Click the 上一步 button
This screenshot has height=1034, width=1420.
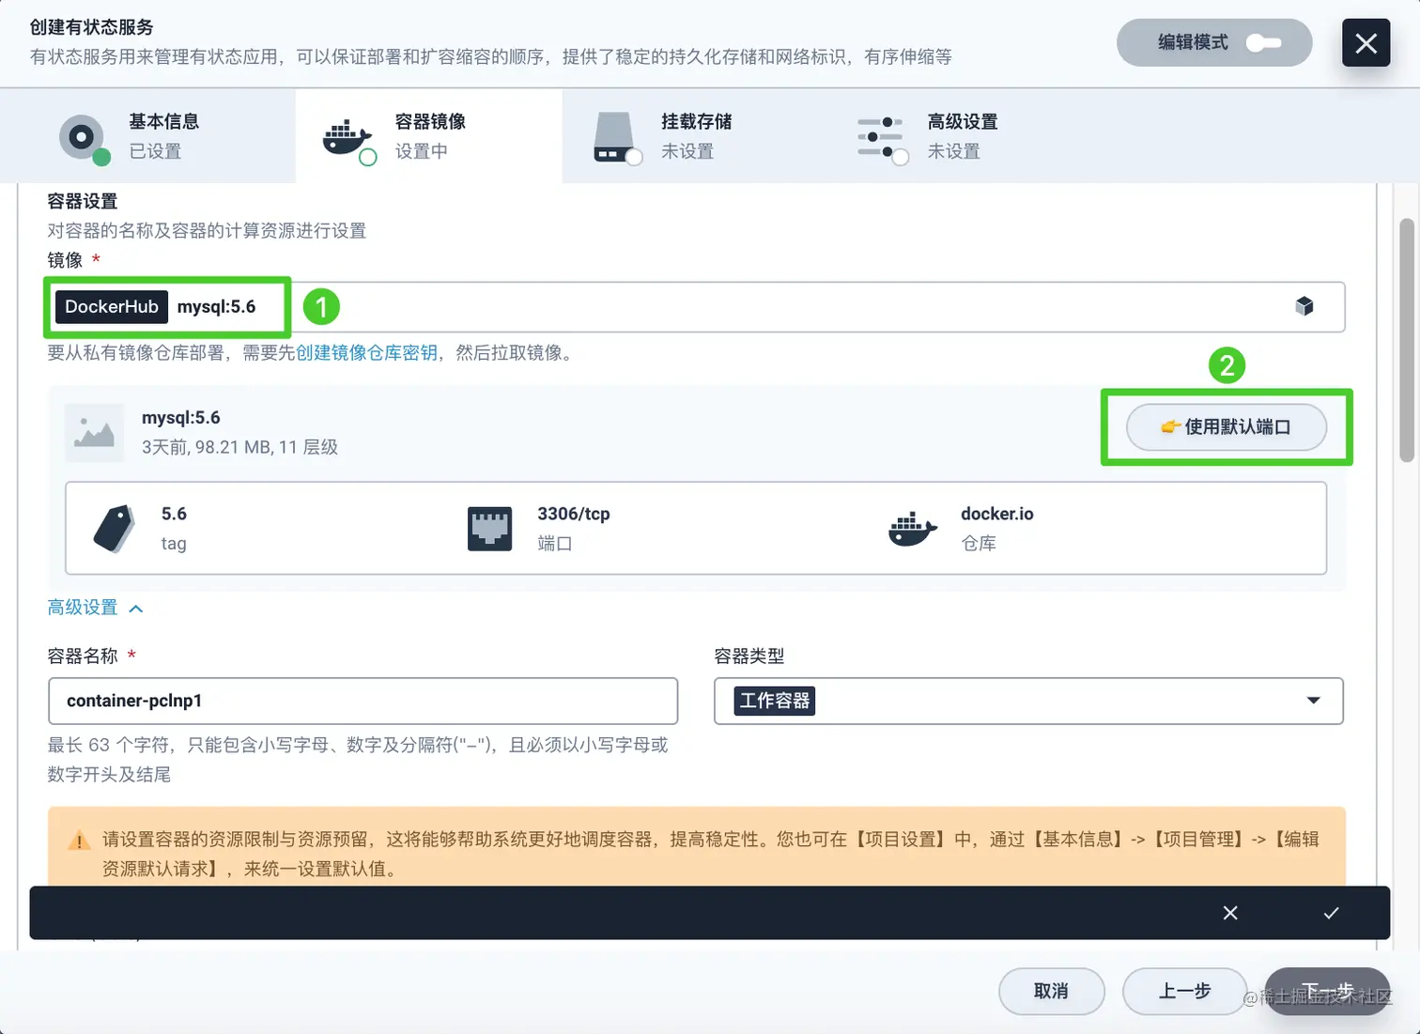tap(1184, 991)
